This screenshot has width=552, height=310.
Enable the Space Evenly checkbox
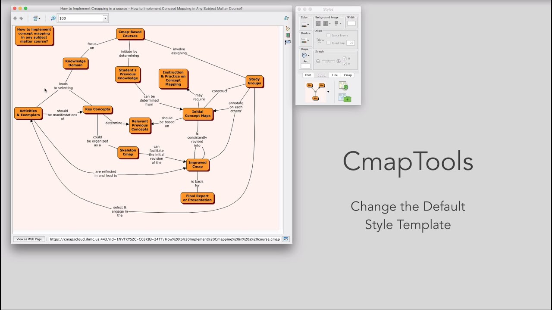pos(329,35)
